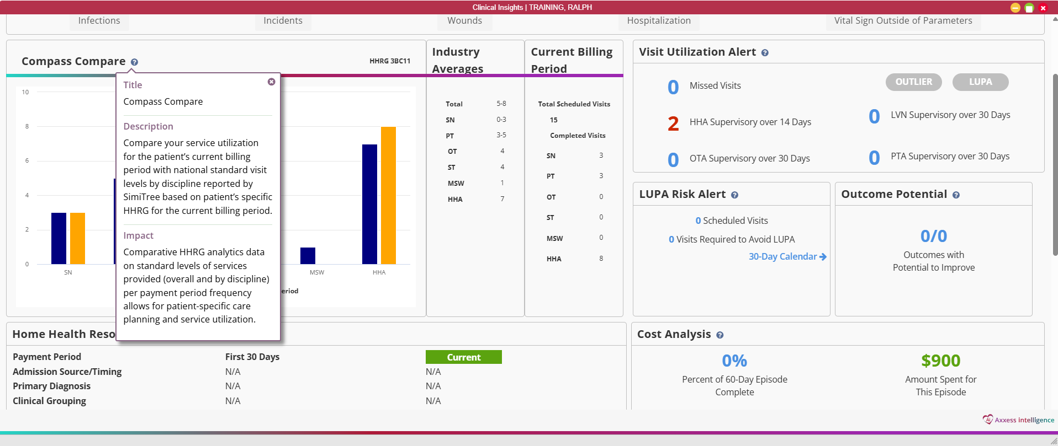Click the LUPA Risk Alert help icon
The image size is (1058, 446).
[x=734, y=195]
